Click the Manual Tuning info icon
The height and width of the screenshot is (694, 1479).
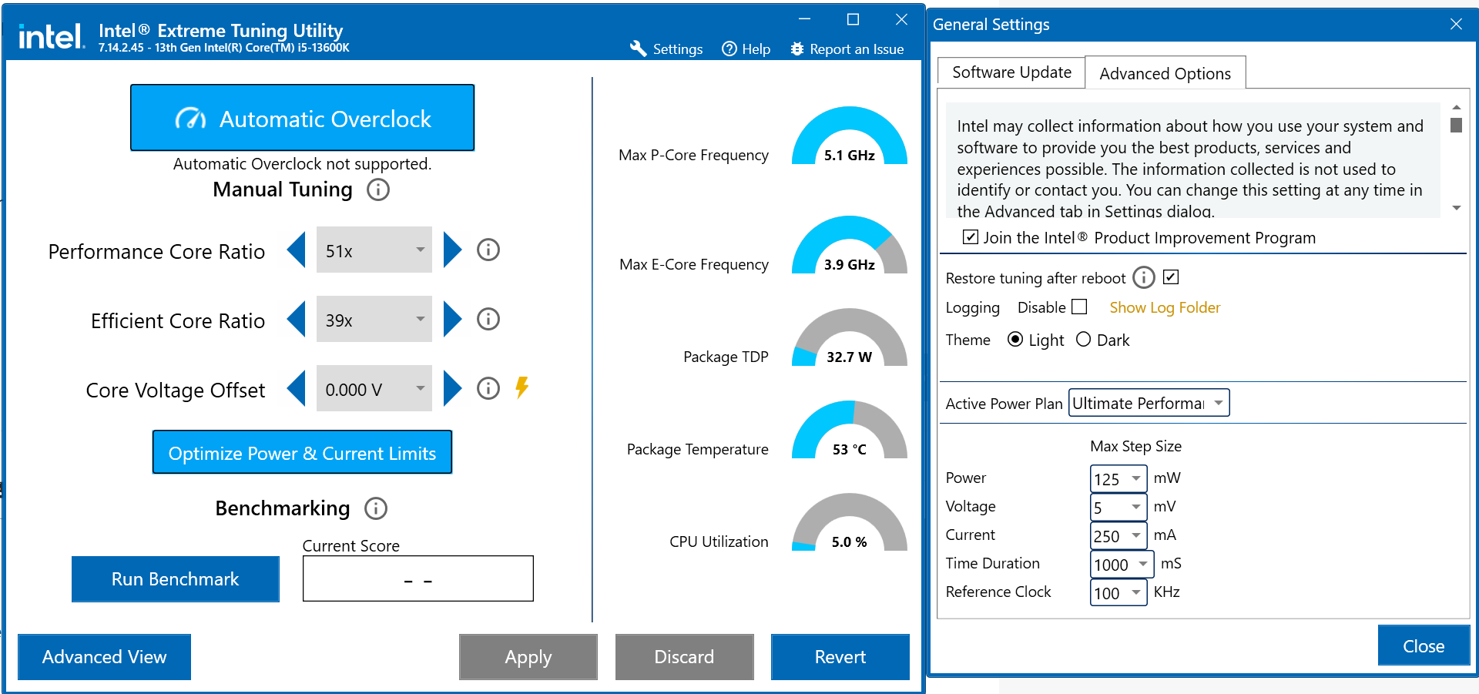click(x=377, y=189)
